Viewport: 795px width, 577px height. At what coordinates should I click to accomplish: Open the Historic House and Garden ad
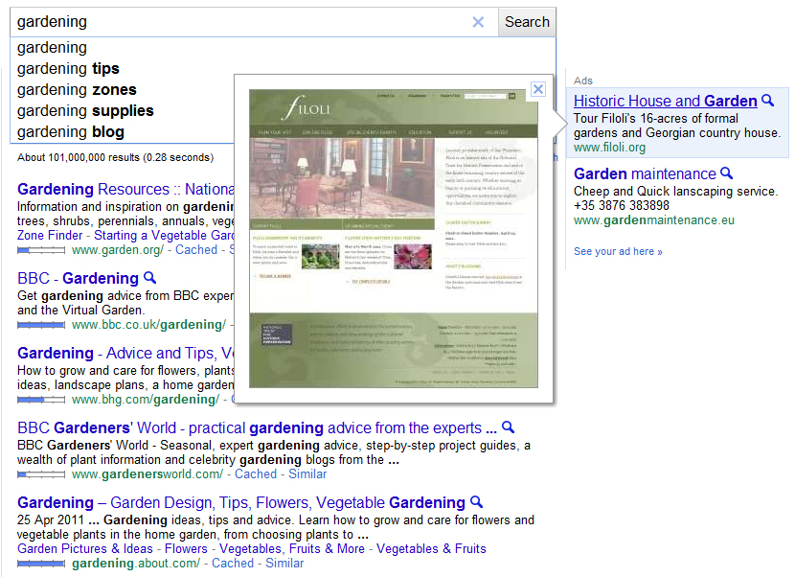tap(665, 101)
